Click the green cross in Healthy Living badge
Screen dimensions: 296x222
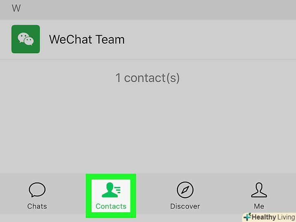247,217
